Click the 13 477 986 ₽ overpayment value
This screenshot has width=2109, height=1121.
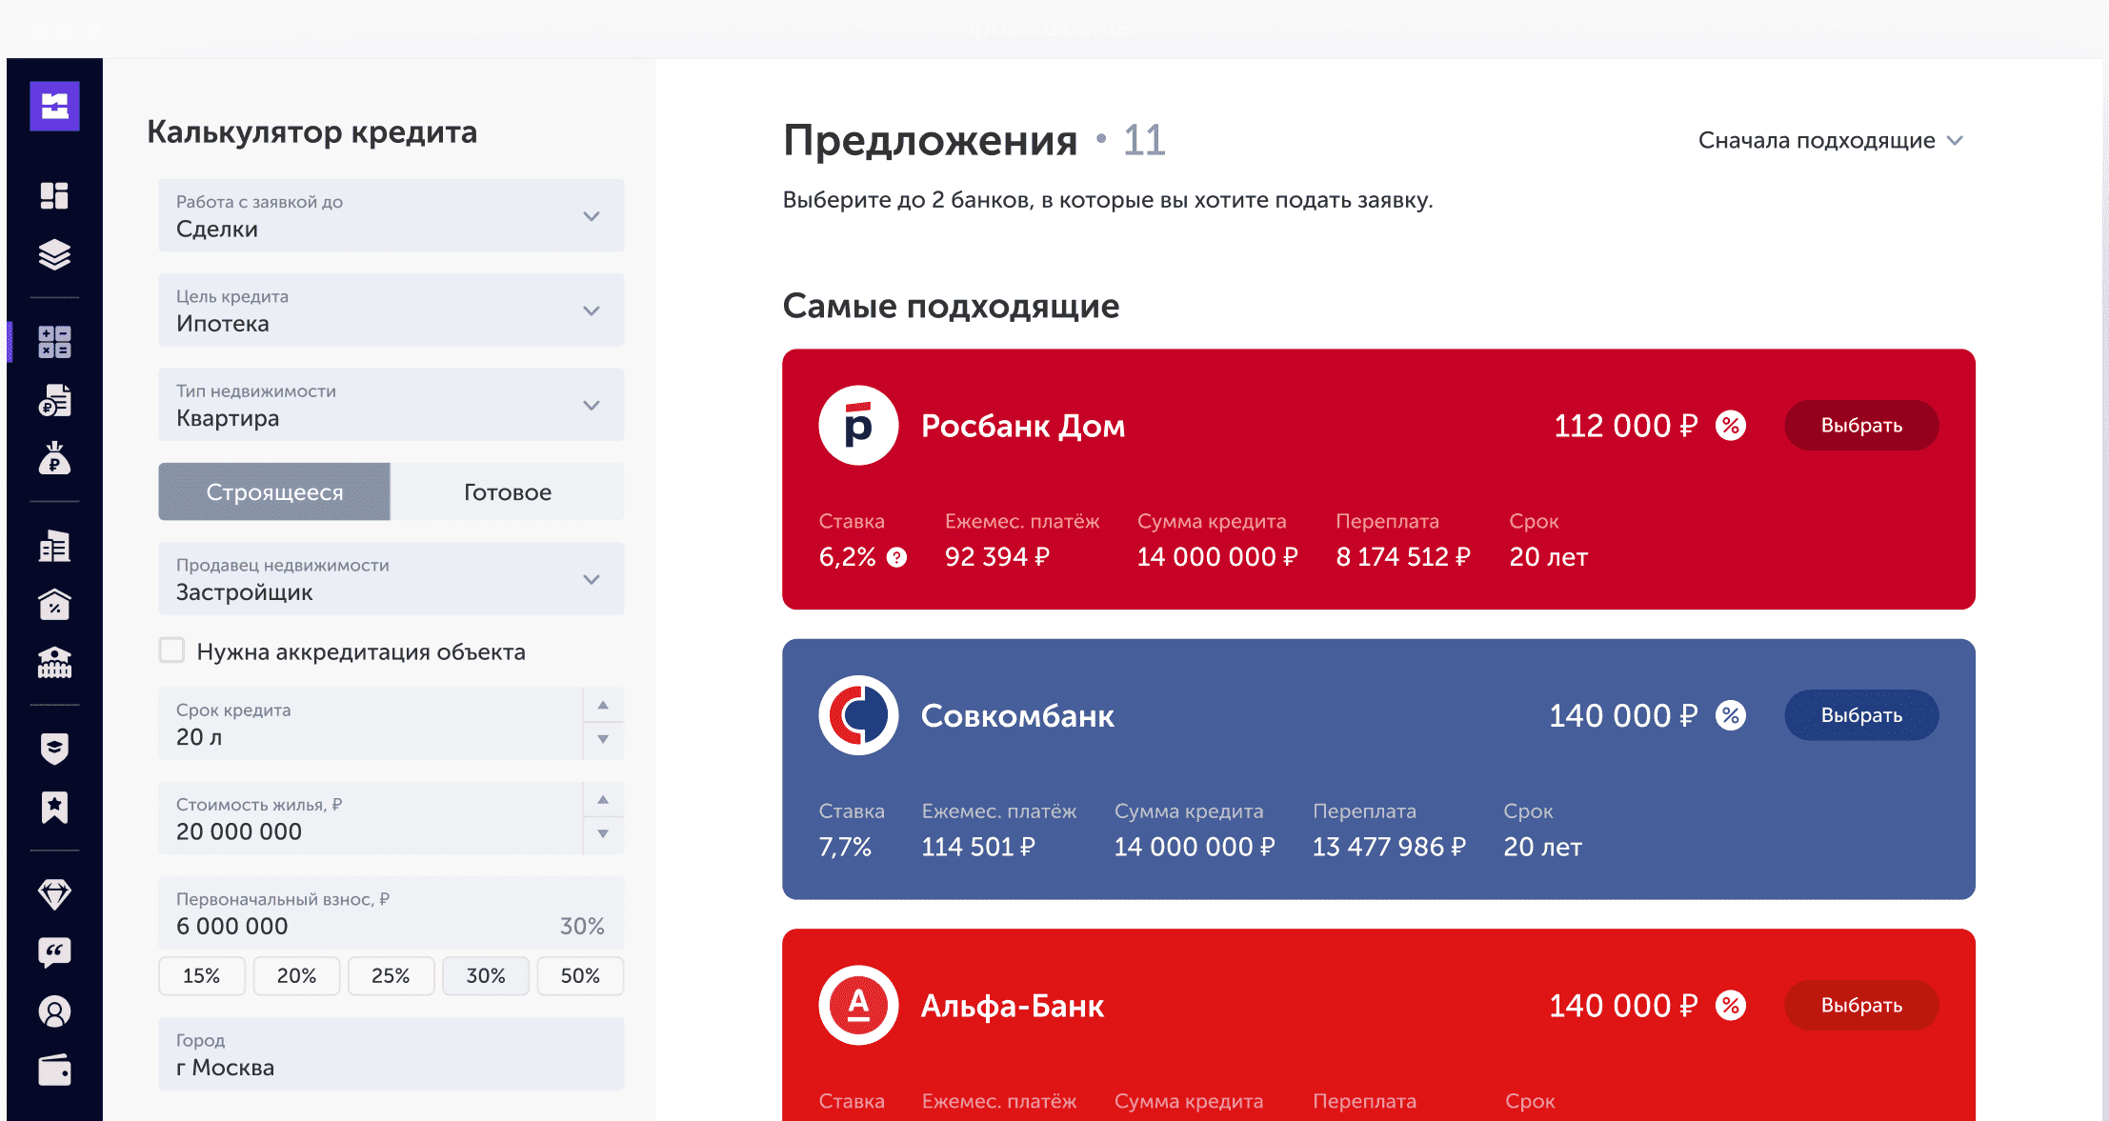click(1389, 847)
